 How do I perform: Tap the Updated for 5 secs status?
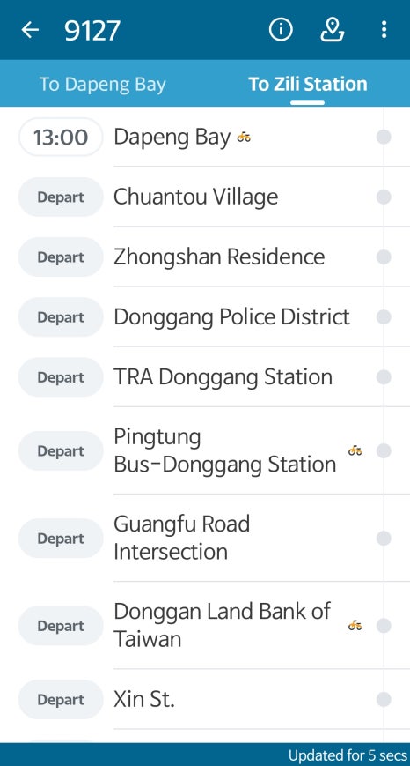(x=348, y=755)
